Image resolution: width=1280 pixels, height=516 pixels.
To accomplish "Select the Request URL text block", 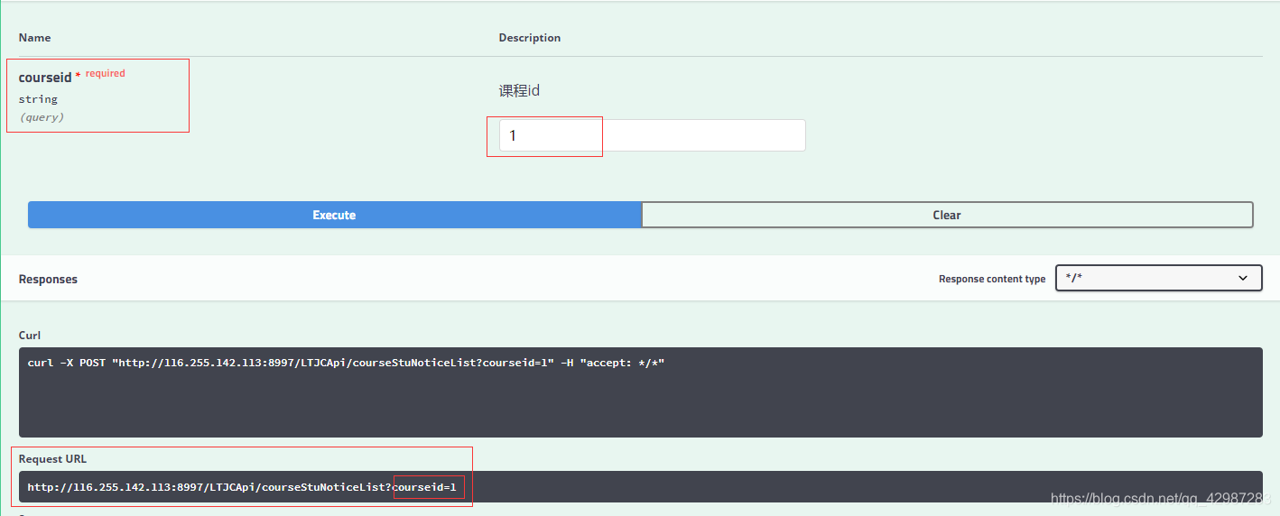I will (x=640, y=487).
